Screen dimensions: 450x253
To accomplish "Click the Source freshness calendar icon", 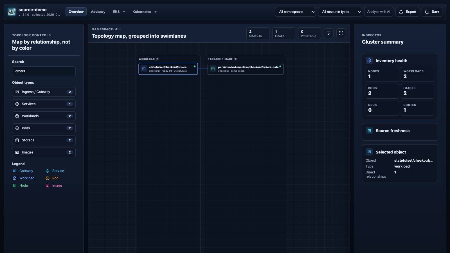I will 369,130.
